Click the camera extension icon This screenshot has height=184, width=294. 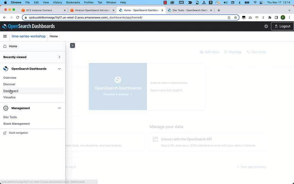click(x=250, y=17)
